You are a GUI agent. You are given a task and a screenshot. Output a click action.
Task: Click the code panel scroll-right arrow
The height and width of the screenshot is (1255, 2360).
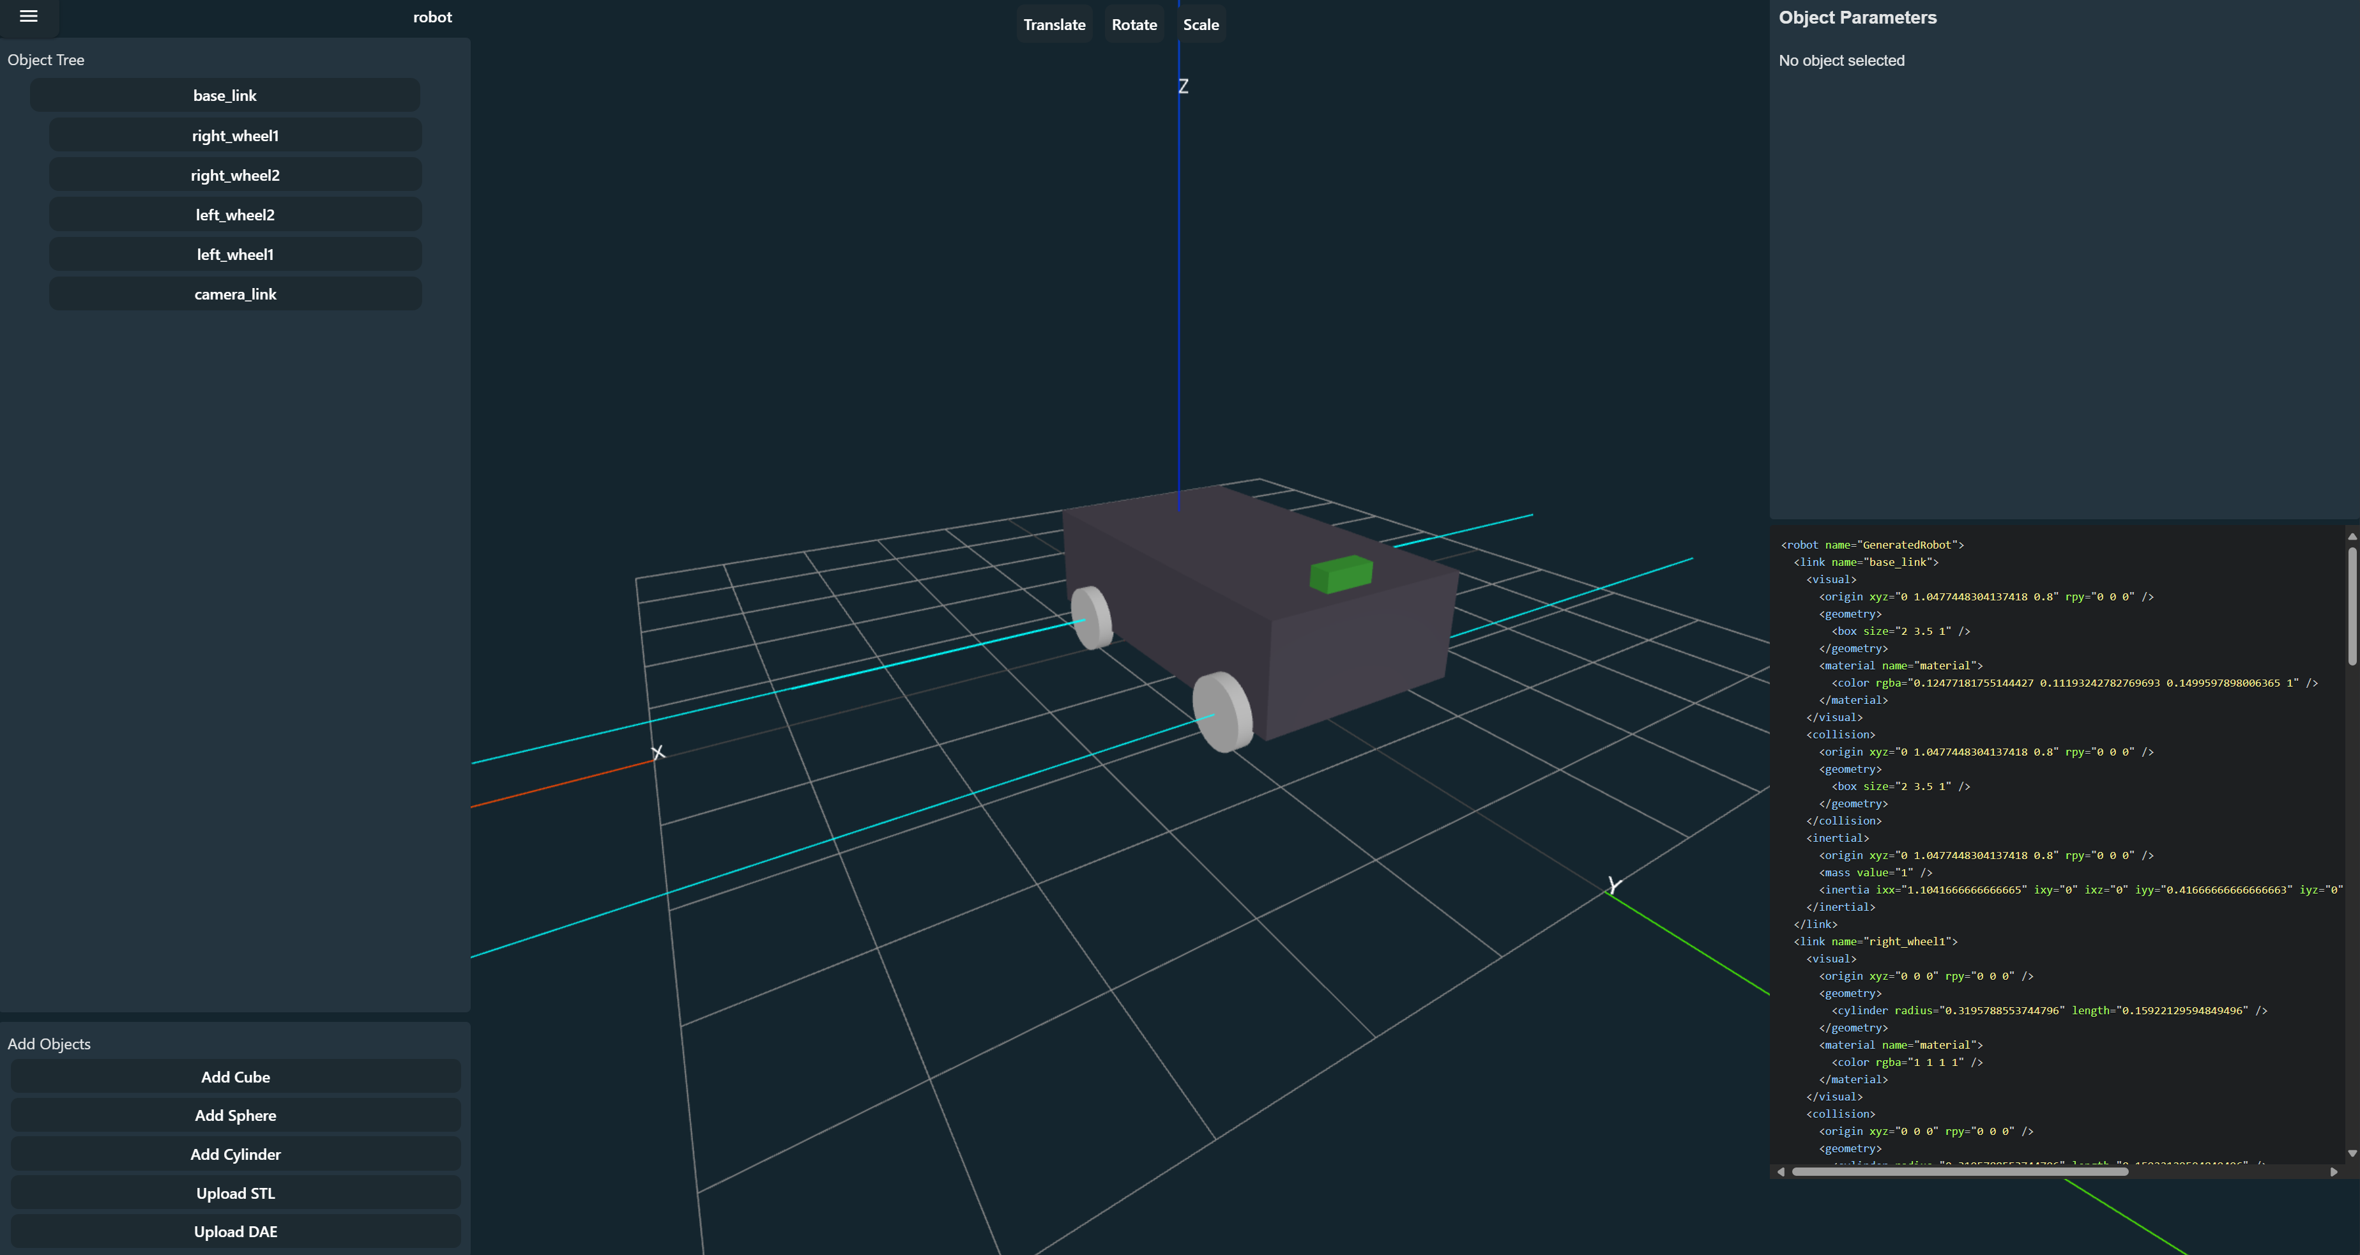[x=2333, y=1171]
